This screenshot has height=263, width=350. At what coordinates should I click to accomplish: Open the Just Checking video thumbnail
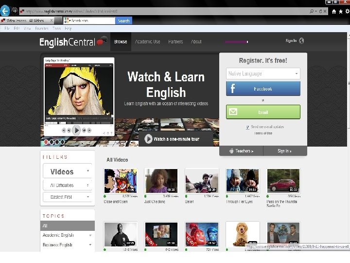[x=161, y=181]
